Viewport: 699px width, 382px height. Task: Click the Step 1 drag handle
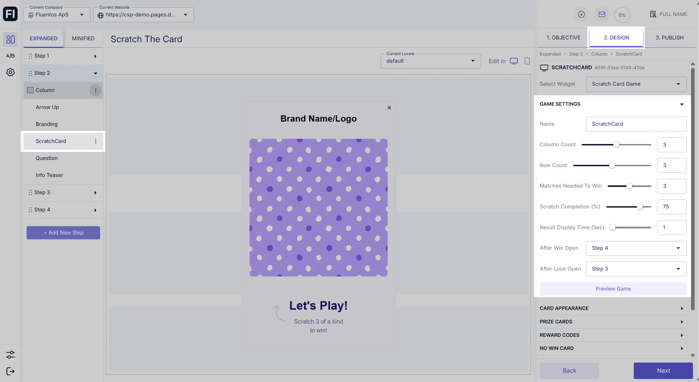(x=30, y=56)
